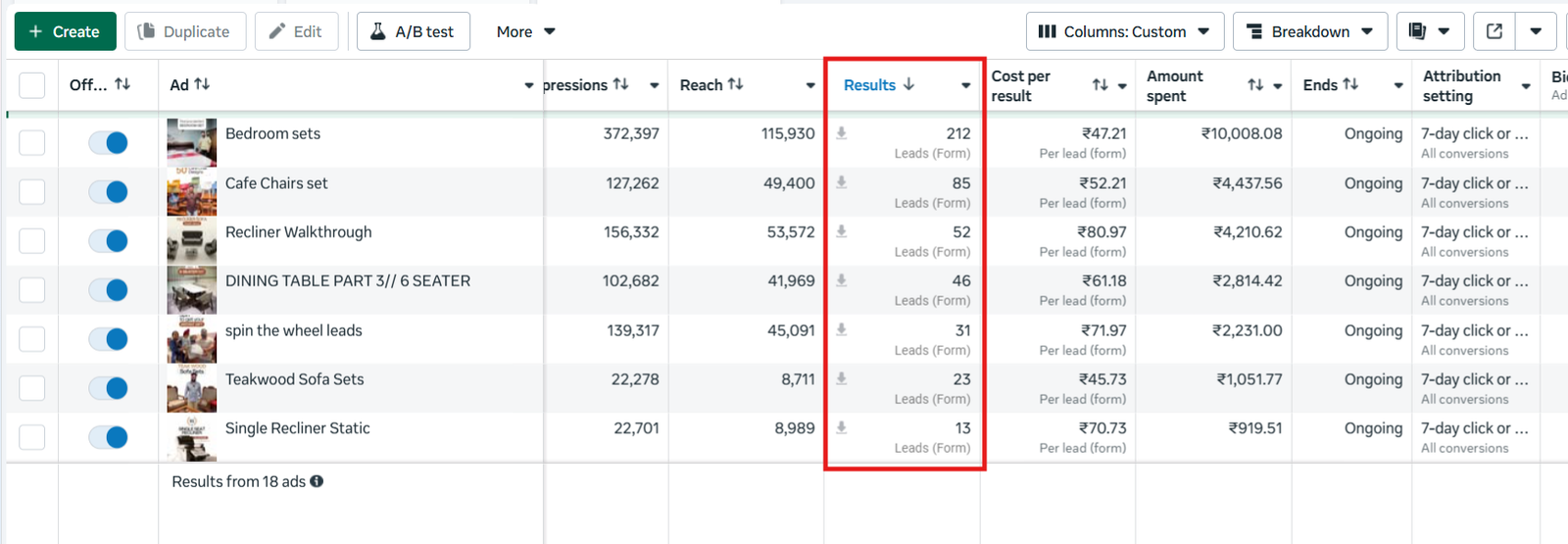
Task: Open the Columns: Custom dropdown
Action: (1124, 31)
